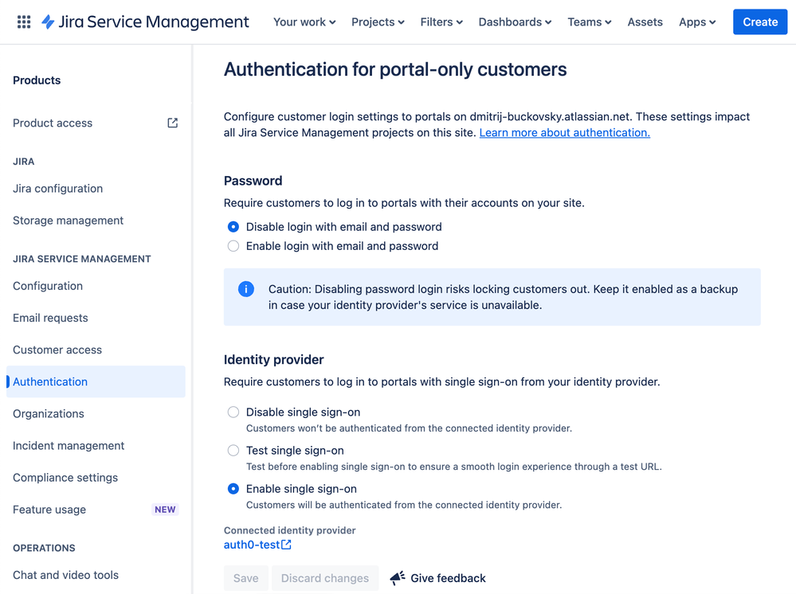Open the app switcher grid icon
The image size is (796, 594).
(24, 21)
